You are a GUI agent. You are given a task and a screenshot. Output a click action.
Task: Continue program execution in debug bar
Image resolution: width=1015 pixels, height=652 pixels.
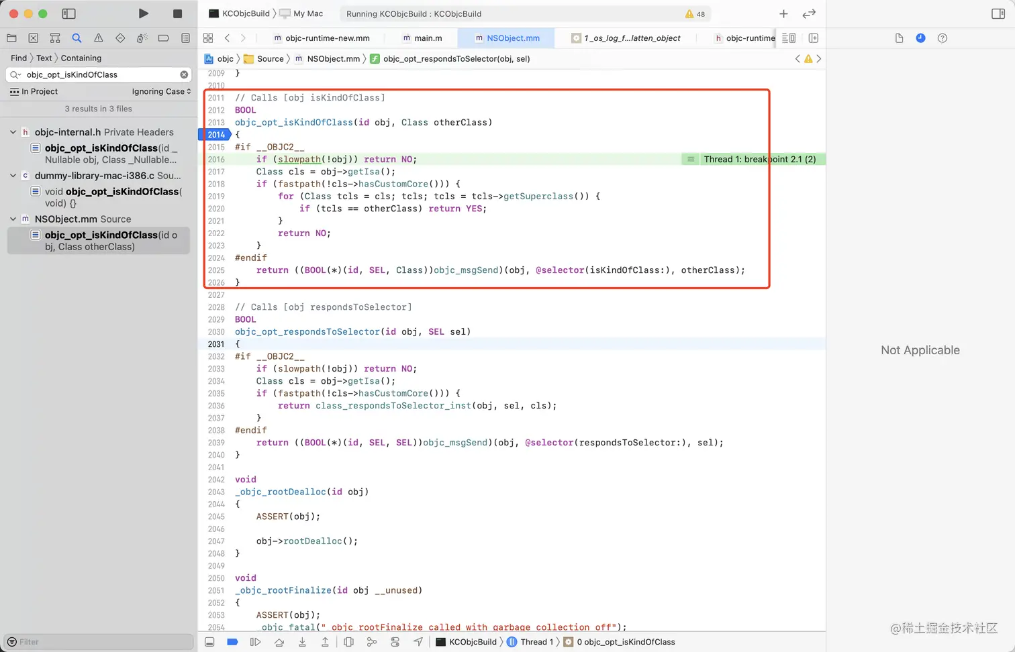(x=255, y=642)
